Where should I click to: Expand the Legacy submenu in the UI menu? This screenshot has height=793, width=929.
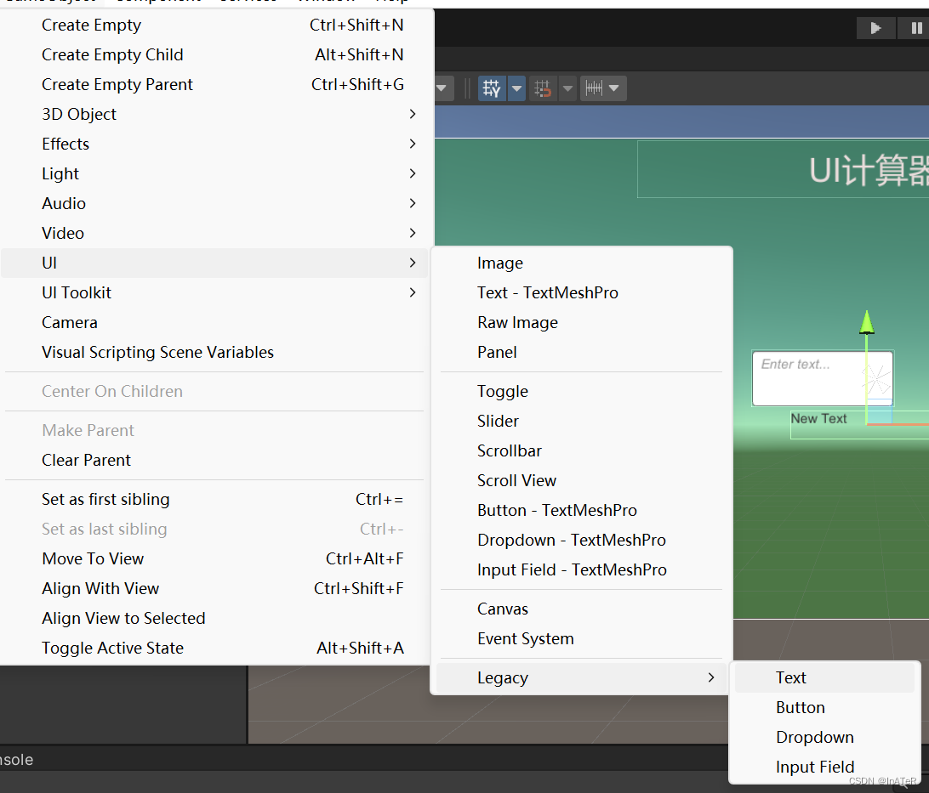tap(581, 677)
